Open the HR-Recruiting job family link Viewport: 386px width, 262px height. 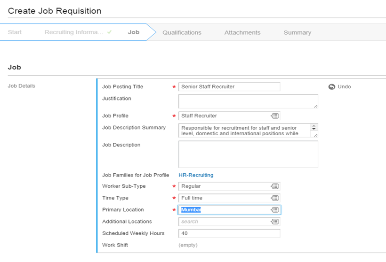pos(196,175)
